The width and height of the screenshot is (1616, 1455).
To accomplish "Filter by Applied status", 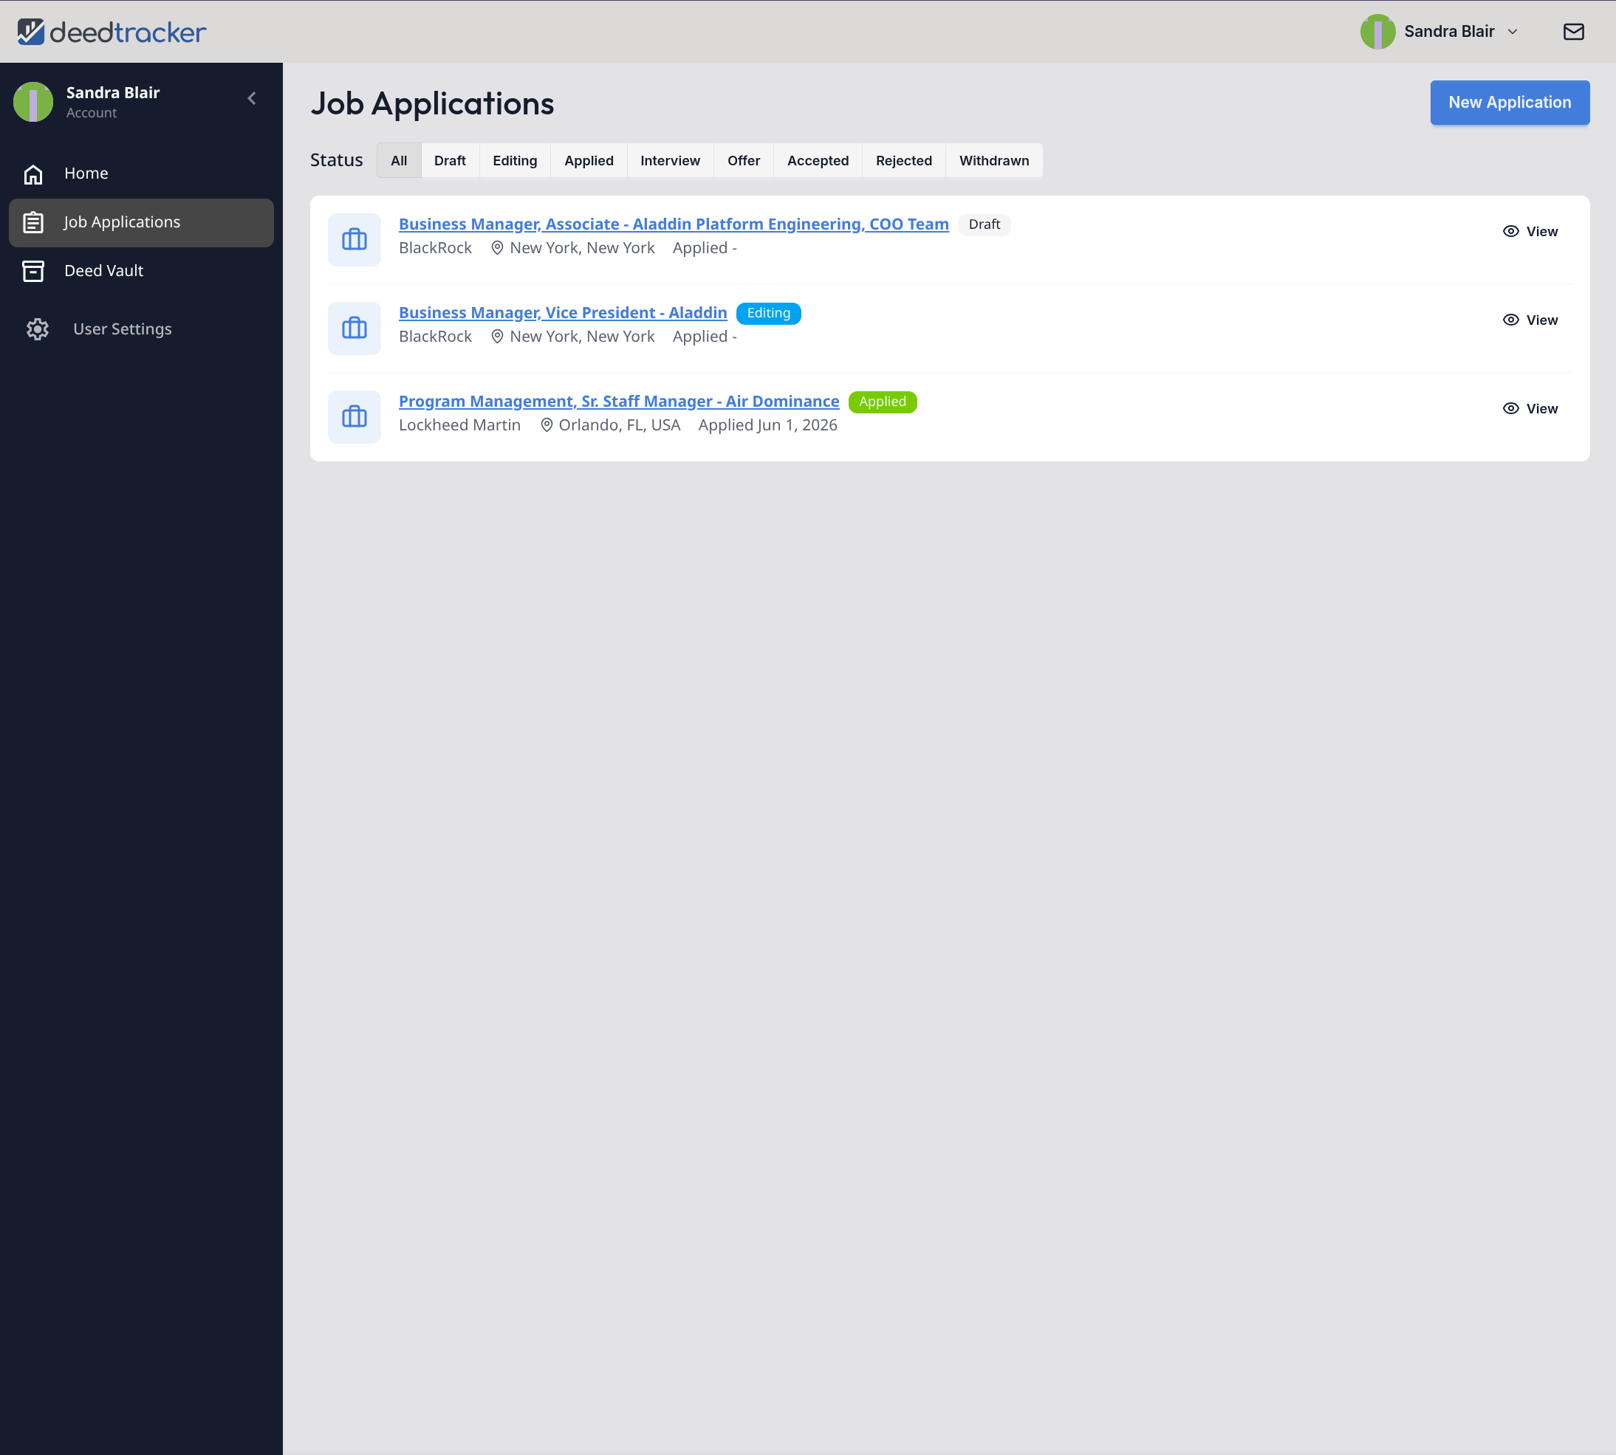I will 589,161.
